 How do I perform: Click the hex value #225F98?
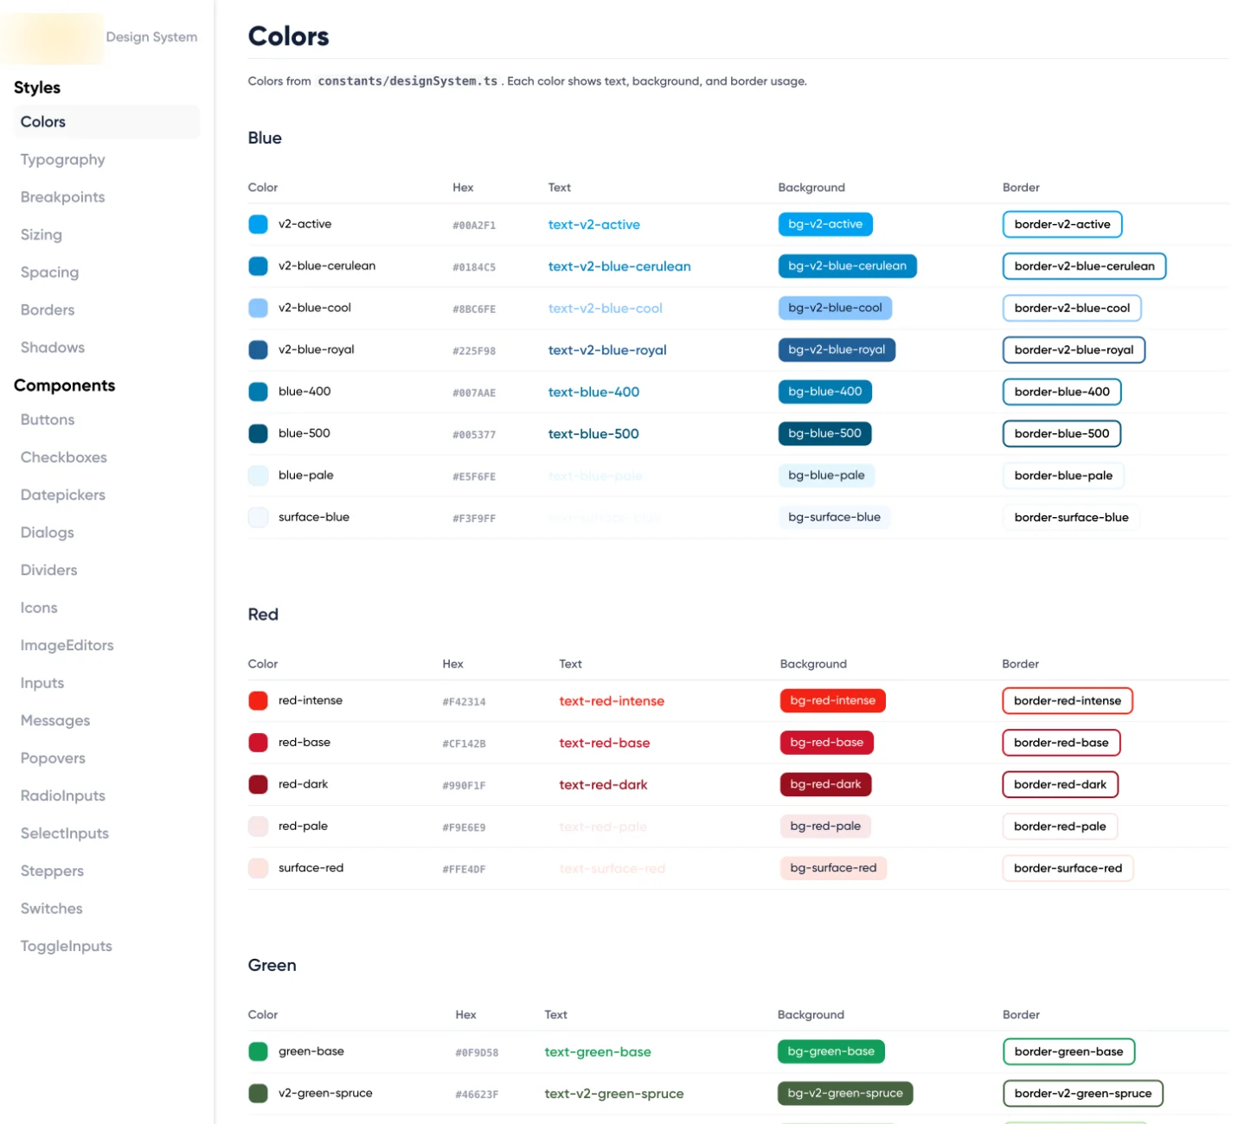474,351
